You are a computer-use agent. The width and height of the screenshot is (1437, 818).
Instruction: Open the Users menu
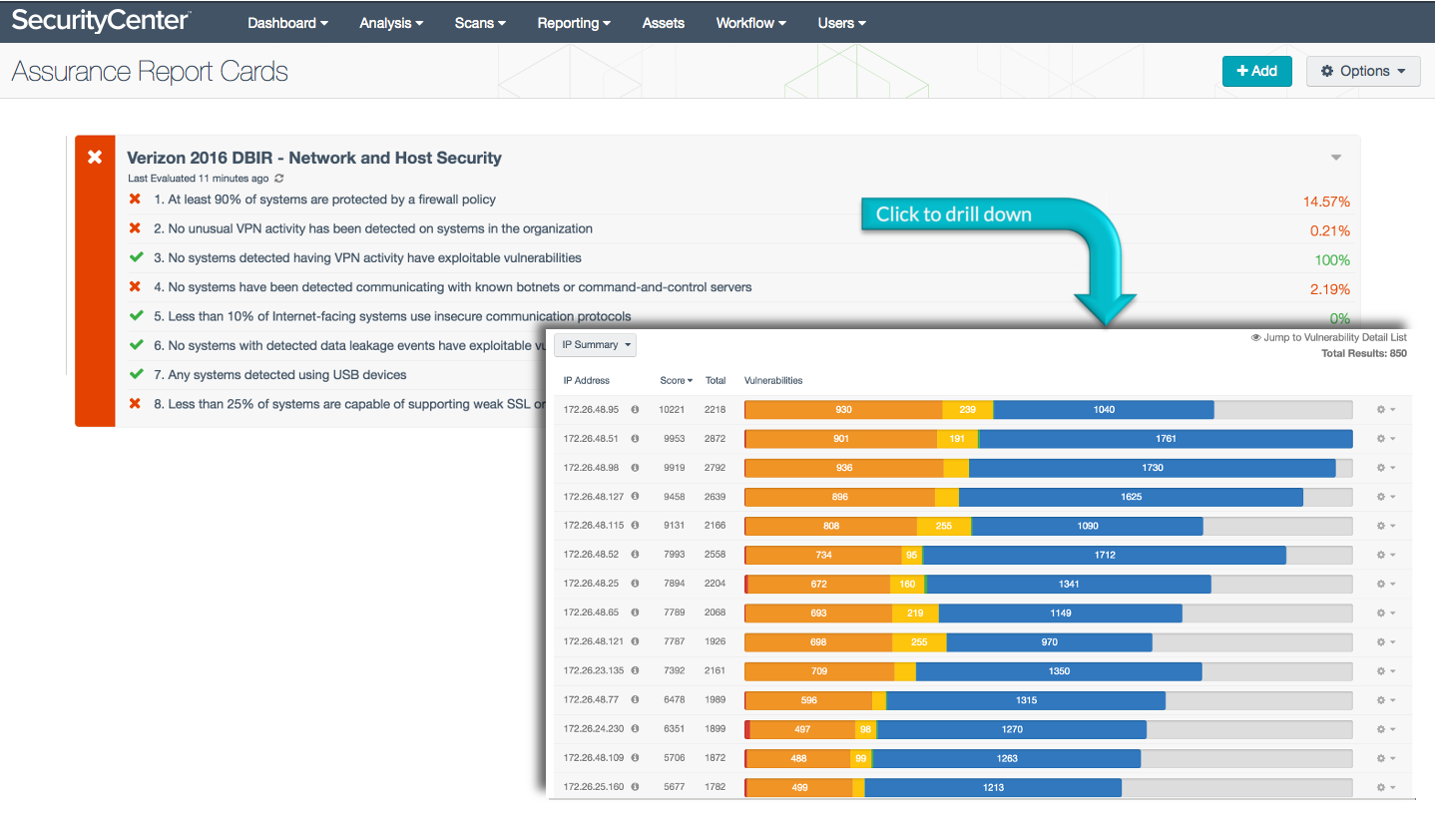841,23
